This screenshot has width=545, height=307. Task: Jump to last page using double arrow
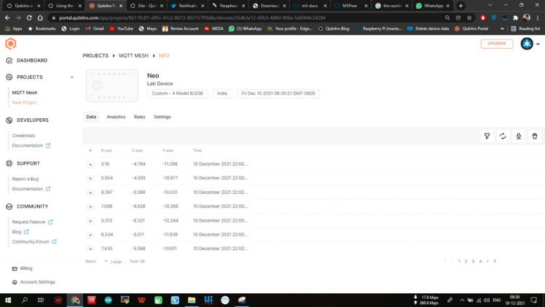(495, 261)
